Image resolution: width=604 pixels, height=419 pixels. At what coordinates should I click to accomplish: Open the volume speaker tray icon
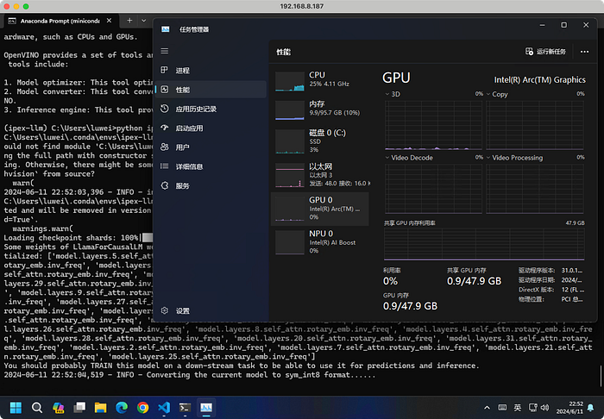[544, 408]
